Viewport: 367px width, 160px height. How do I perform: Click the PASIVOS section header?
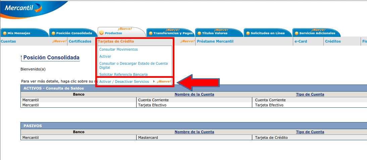[x=33, y=126]
